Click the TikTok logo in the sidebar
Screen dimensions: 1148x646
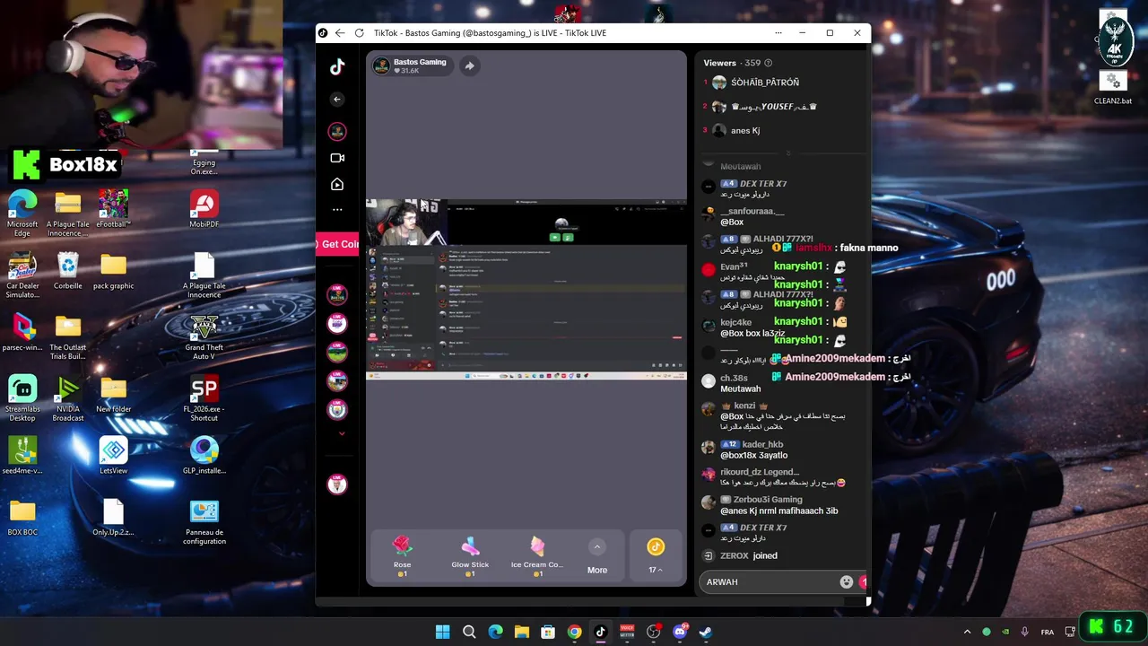coord(337,66)
